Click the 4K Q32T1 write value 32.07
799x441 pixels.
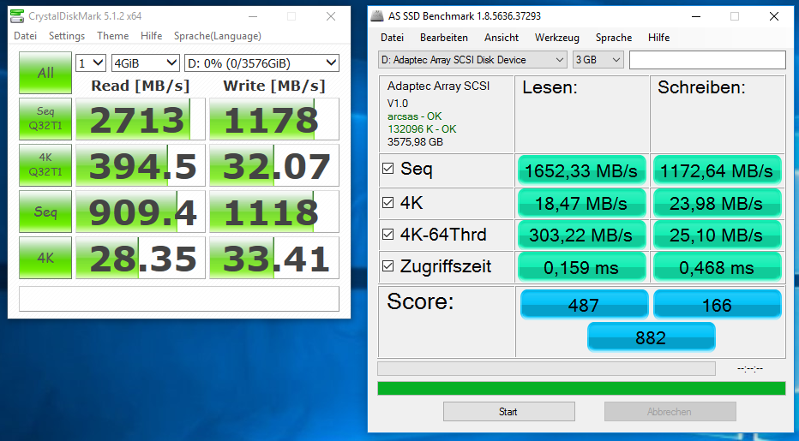coord(274,165)
